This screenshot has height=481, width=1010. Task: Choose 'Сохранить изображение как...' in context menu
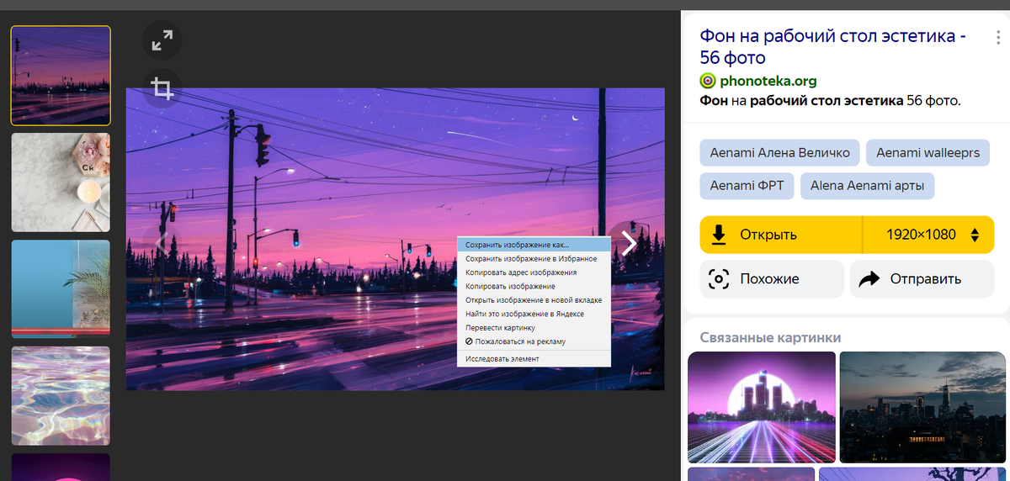(534, 245)
